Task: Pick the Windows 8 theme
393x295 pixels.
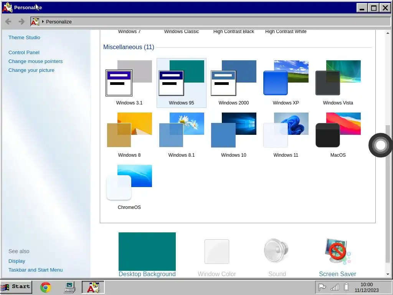Action: click(x=129, y=135)
